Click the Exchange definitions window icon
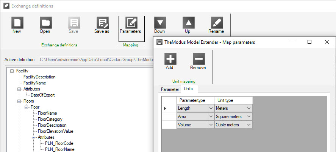Viewport: 336px width, 152px height. [x=6, y=6]
